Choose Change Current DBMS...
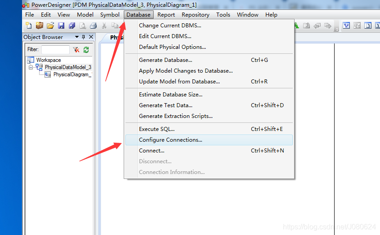This screenshot has height=235, width=380. 209,26
